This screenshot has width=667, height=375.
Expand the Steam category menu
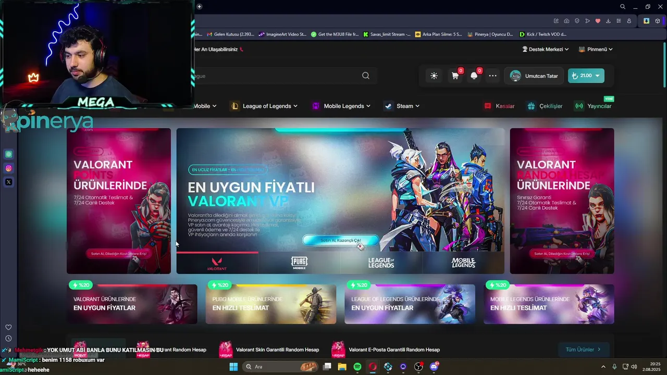tap(402, 106)
